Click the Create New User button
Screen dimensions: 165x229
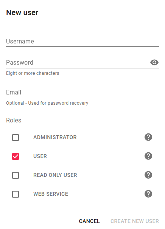point(135,221)
